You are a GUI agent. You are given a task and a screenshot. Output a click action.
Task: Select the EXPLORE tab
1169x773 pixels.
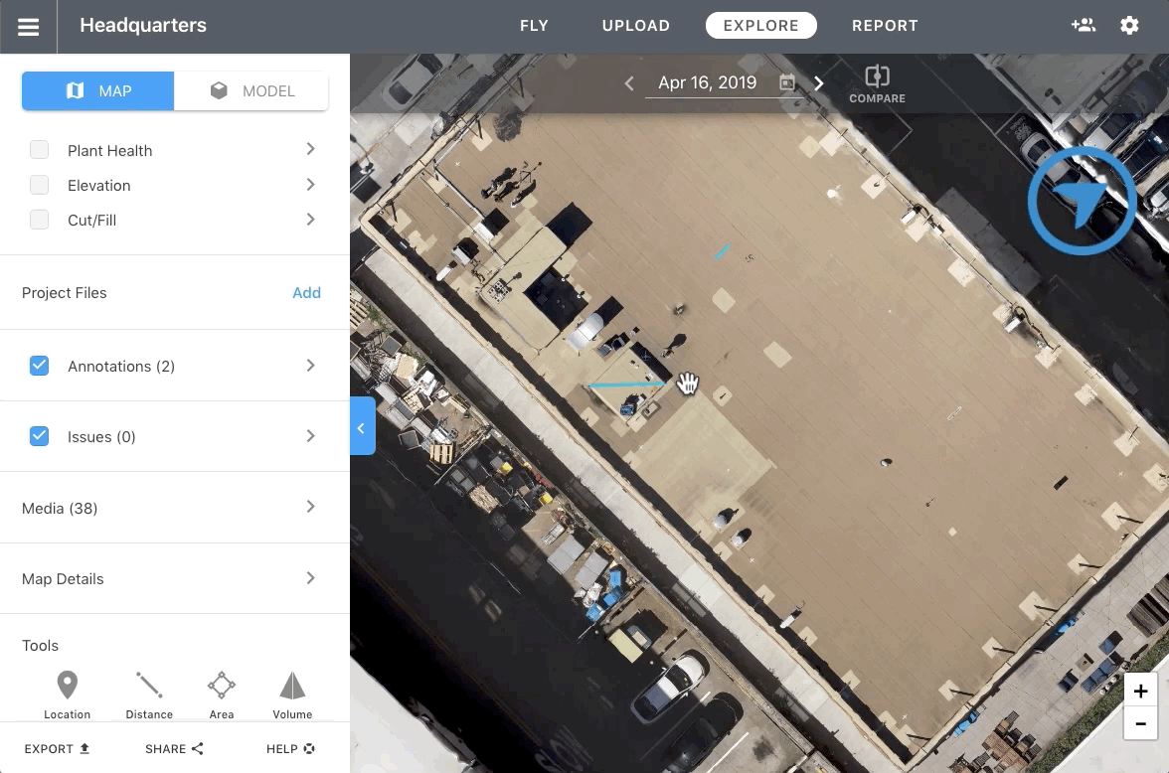click(x=761, y=26)
